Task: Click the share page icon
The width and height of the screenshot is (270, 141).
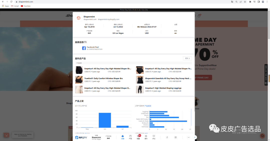Action: tap(241, 2)
